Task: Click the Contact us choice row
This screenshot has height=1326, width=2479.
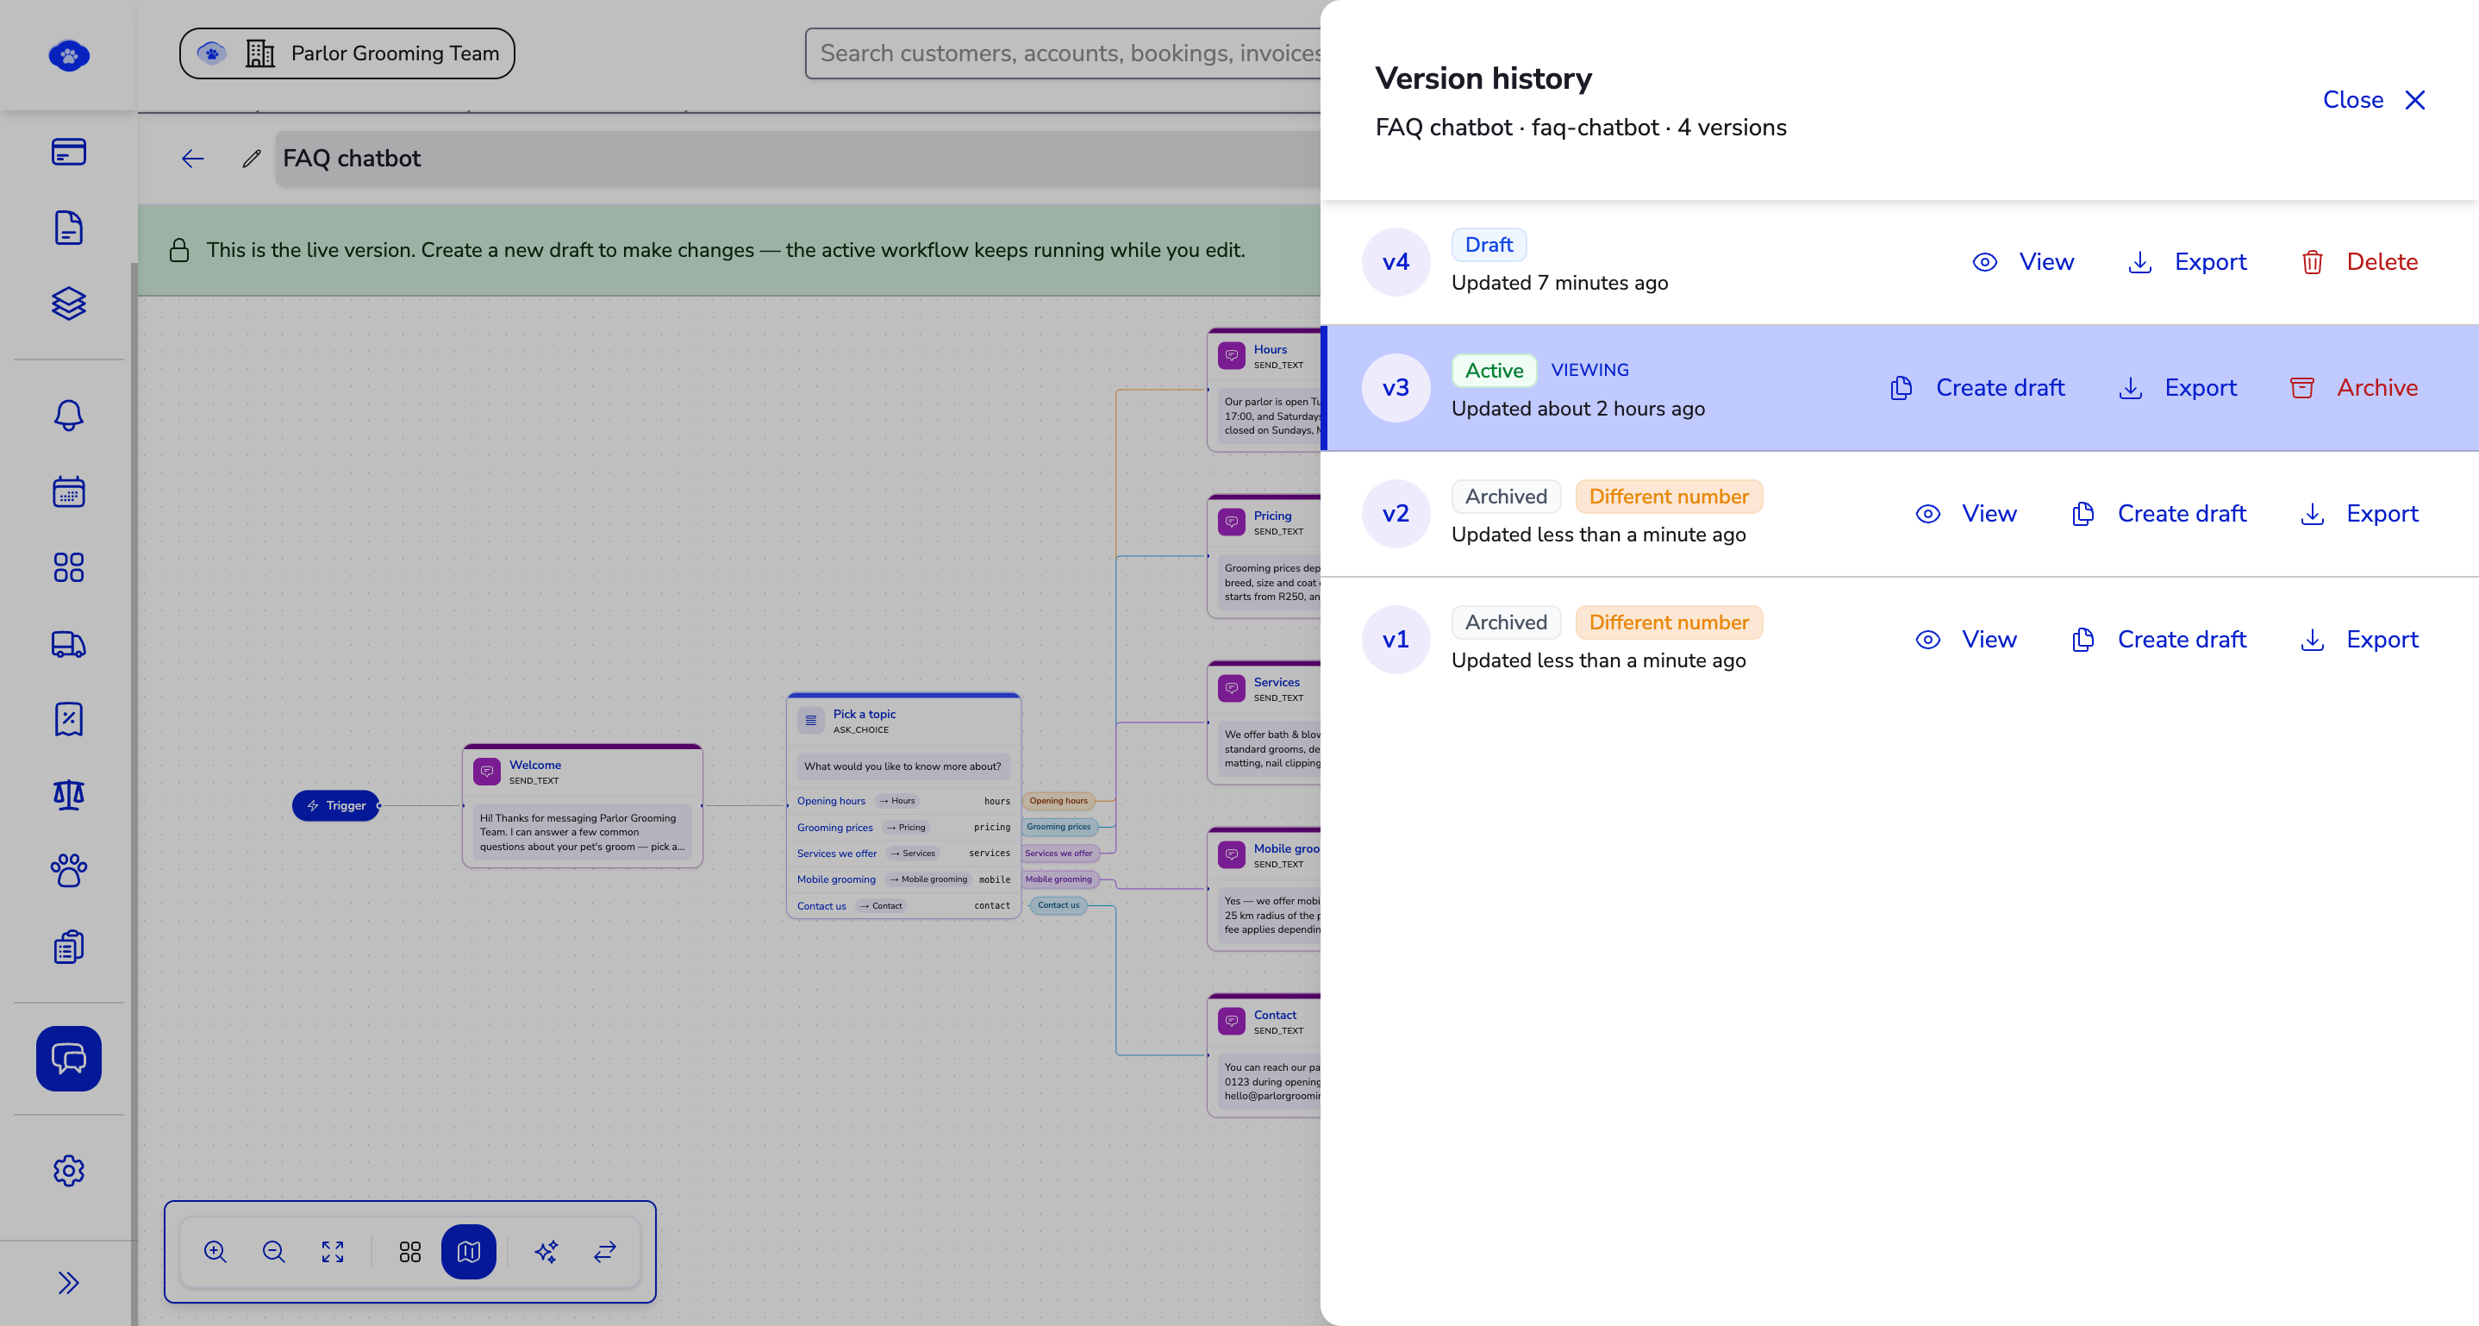Action: point(903,905)
